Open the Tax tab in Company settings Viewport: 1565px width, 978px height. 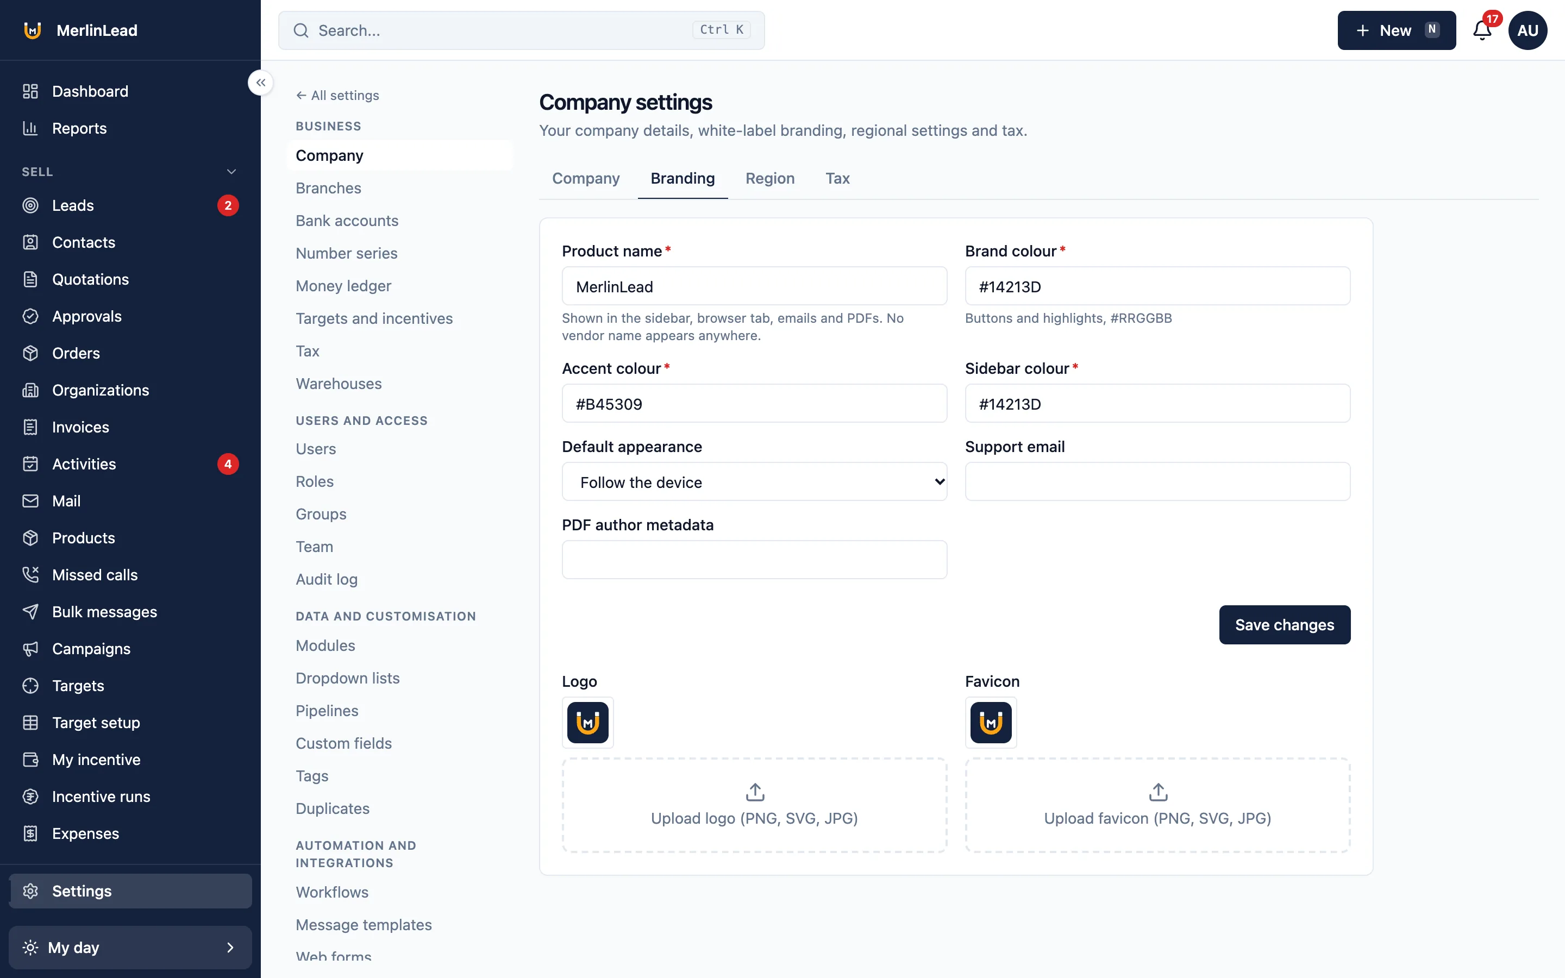pos(837,179)
